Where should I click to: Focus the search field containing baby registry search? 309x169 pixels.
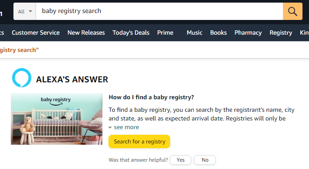[159, 11]
